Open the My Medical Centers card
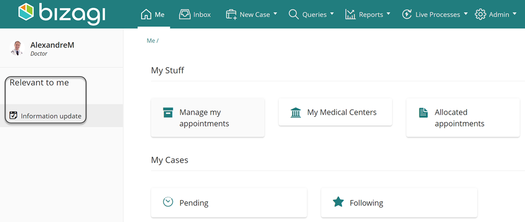This screenshot has width=525, height=222. pos(335,112)
